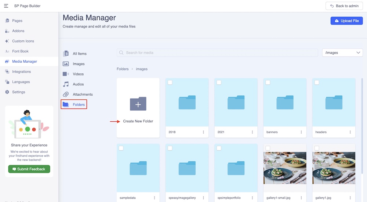Tick the gallery1-small.jpg checkbox
367x202 pixels.
pos(268,148)
